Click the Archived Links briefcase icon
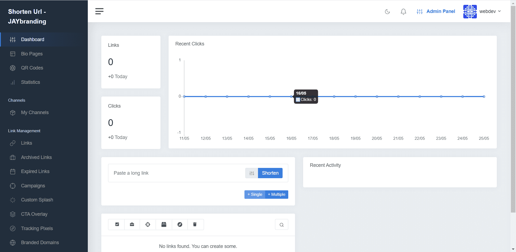516x252 pixels. 13,157
